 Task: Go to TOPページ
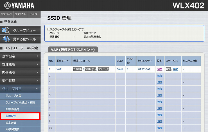pyautogui.click(x=7, y=14)
